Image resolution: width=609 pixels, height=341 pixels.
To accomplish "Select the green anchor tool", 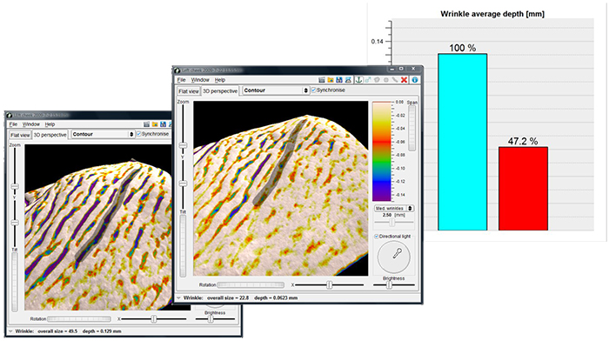I will (358, 80).
